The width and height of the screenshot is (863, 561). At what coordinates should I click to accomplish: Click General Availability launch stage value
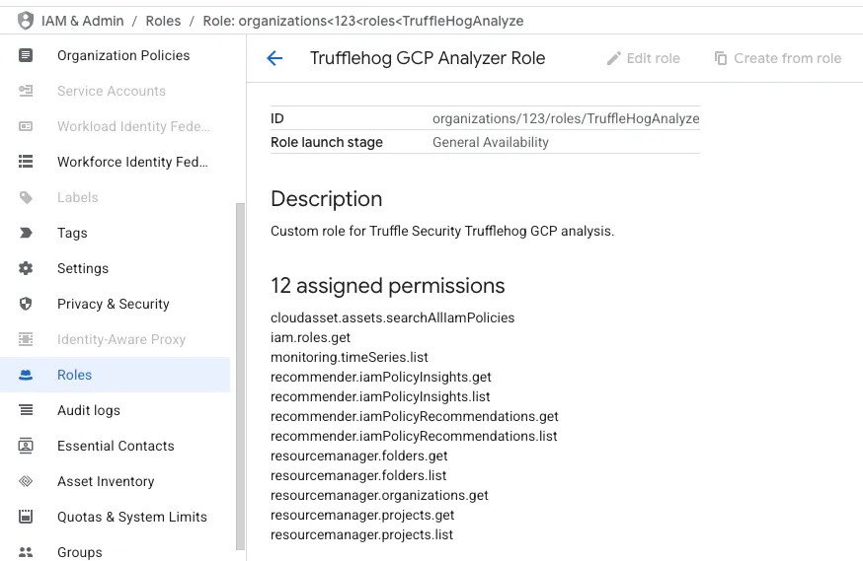491,142
